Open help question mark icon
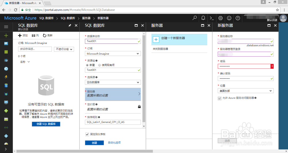288x153 pixels. 238,18
